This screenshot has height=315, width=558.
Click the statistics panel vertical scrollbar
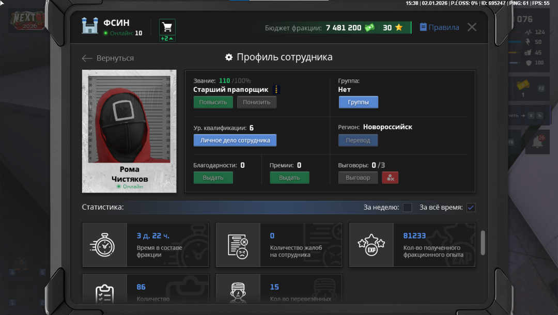point(483,242)
